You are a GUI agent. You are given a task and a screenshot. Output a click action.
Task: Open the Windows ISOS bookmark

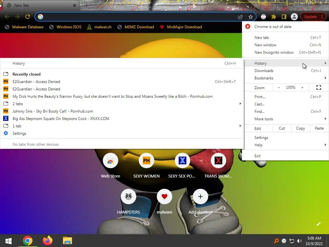click(x=65, y=27)
